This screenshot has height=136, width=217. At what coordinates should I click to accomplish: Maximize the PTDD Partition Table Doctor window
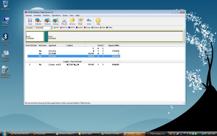point(178,12)
